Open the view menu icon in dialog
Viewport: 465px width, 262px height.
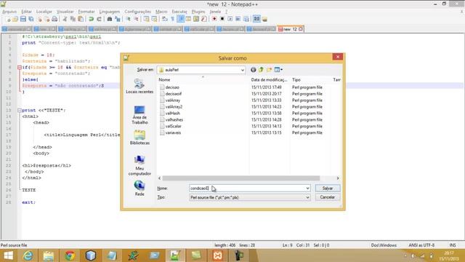tap(278, 70)
